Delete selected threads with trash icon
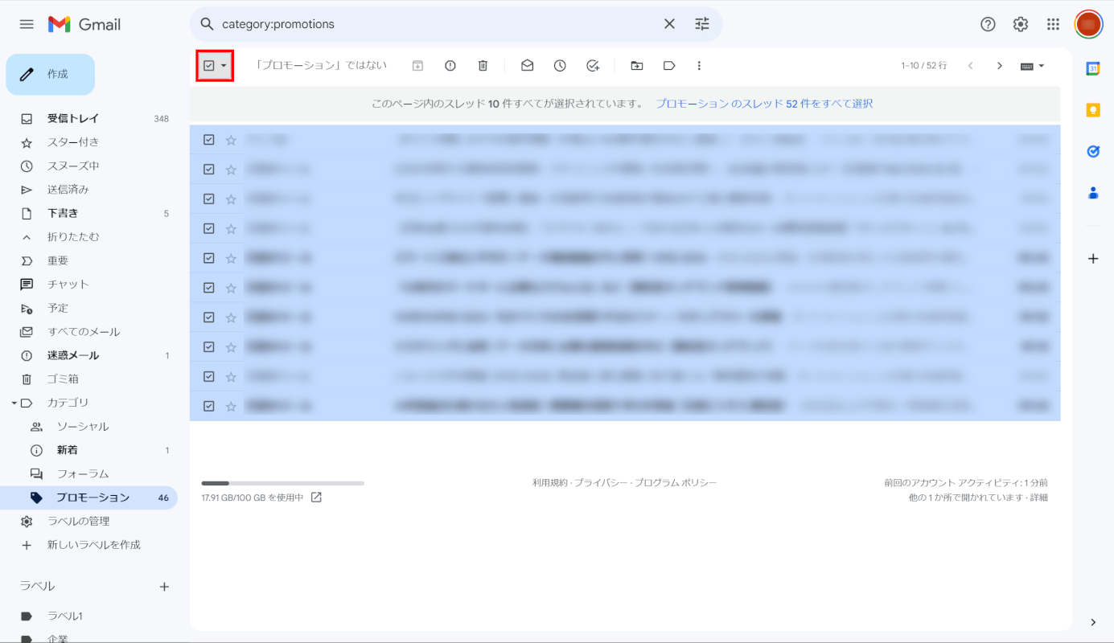 pyautogui.click(x=483, y=66)
